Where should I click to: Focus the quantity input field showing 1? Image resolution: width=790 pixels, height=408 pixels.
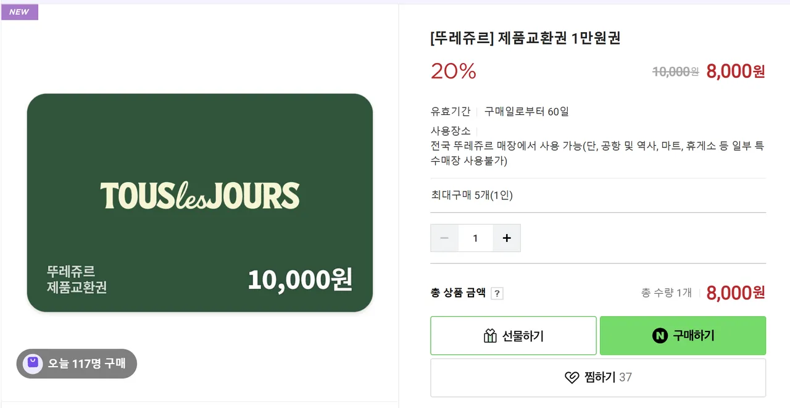(475, 238)
